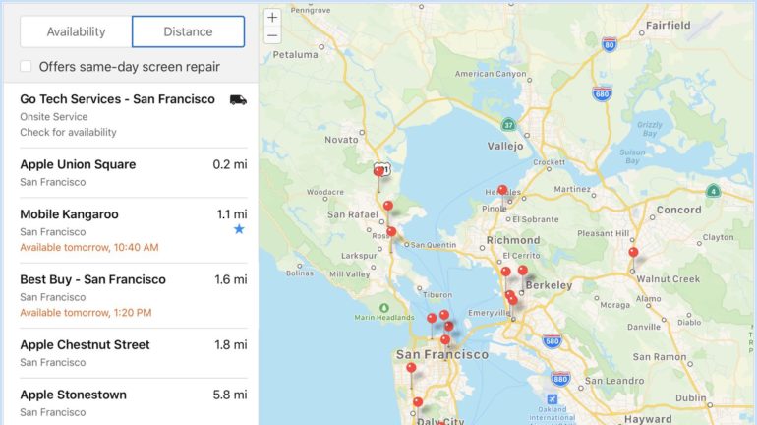This screenshot has height=425, width=757.
Task: Open the Mobile Kangaroo listing
Action: click(69, 213)
